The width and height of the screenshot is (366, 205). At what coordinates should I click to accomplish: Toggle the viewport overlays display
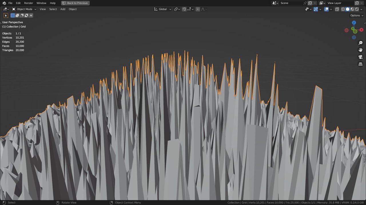pos(327,9)
